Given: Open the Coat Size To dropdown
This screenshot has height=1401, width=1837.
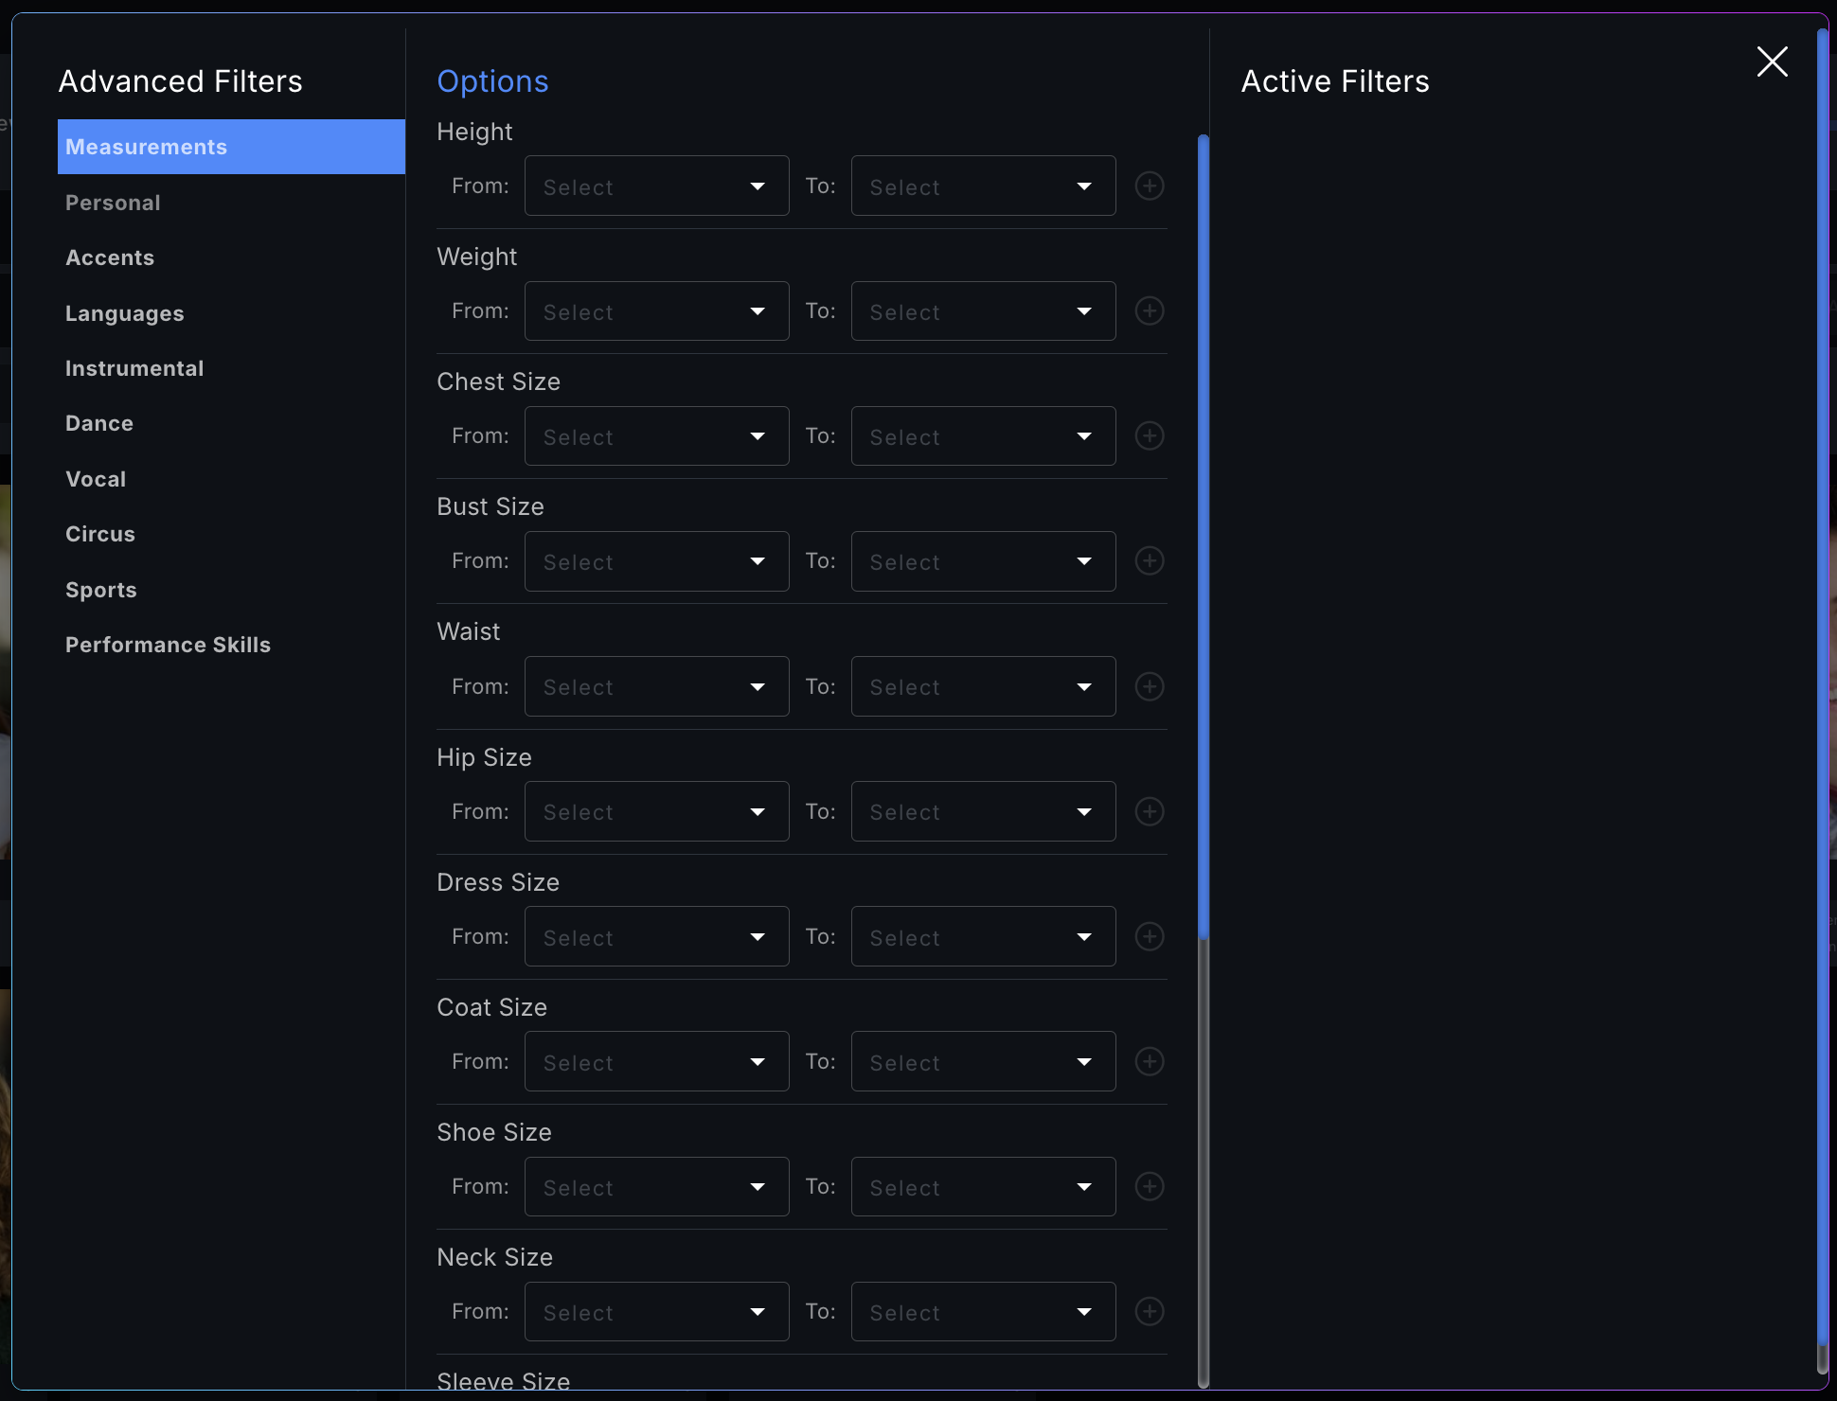Looking at the screenshot, I should [x=983, y=1061].
